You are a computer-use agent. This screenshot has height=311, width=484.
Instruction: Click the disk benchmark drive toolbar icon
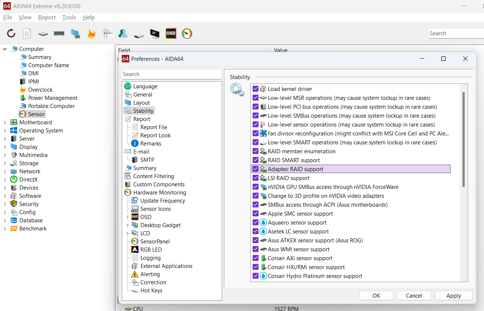(139, 35)
